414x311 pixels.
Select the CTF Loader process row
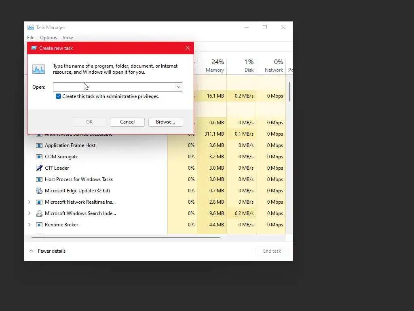[57, 168]
